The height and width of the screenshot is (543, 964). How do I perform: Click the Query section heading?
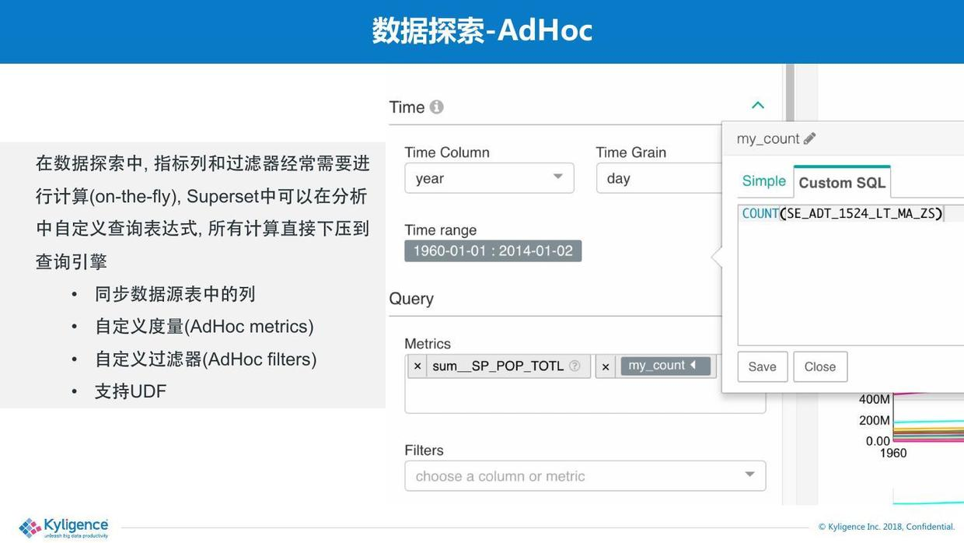411,299
